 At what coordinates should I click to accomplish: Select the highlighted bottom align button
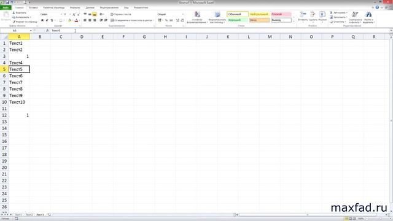point(95,14)
